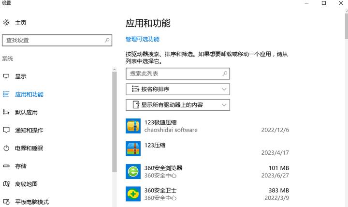
Task: Select the 360安全卫士 app name
Action: coord(160,191)
